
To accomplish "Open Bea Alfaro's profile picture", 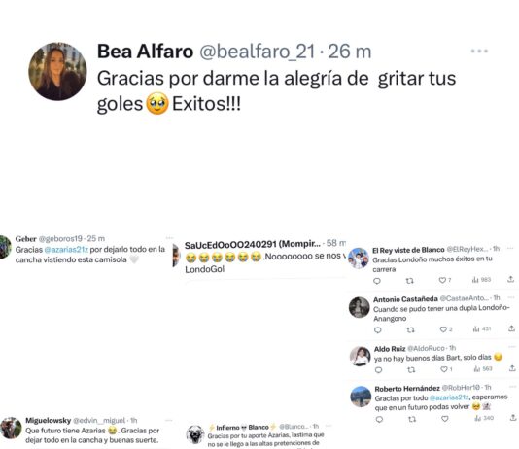I will (57, 71).
